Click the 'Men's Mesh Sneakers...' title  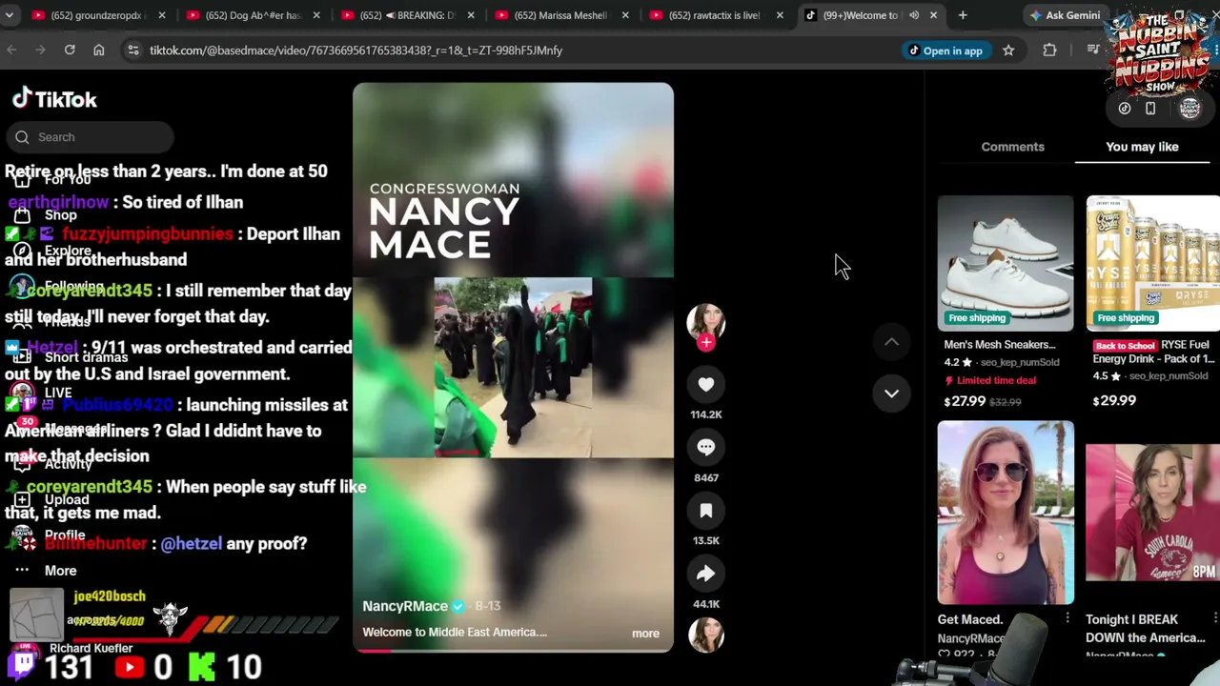tap(1000, 345)
